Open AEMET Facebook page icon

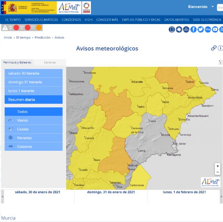coord(193,29)
